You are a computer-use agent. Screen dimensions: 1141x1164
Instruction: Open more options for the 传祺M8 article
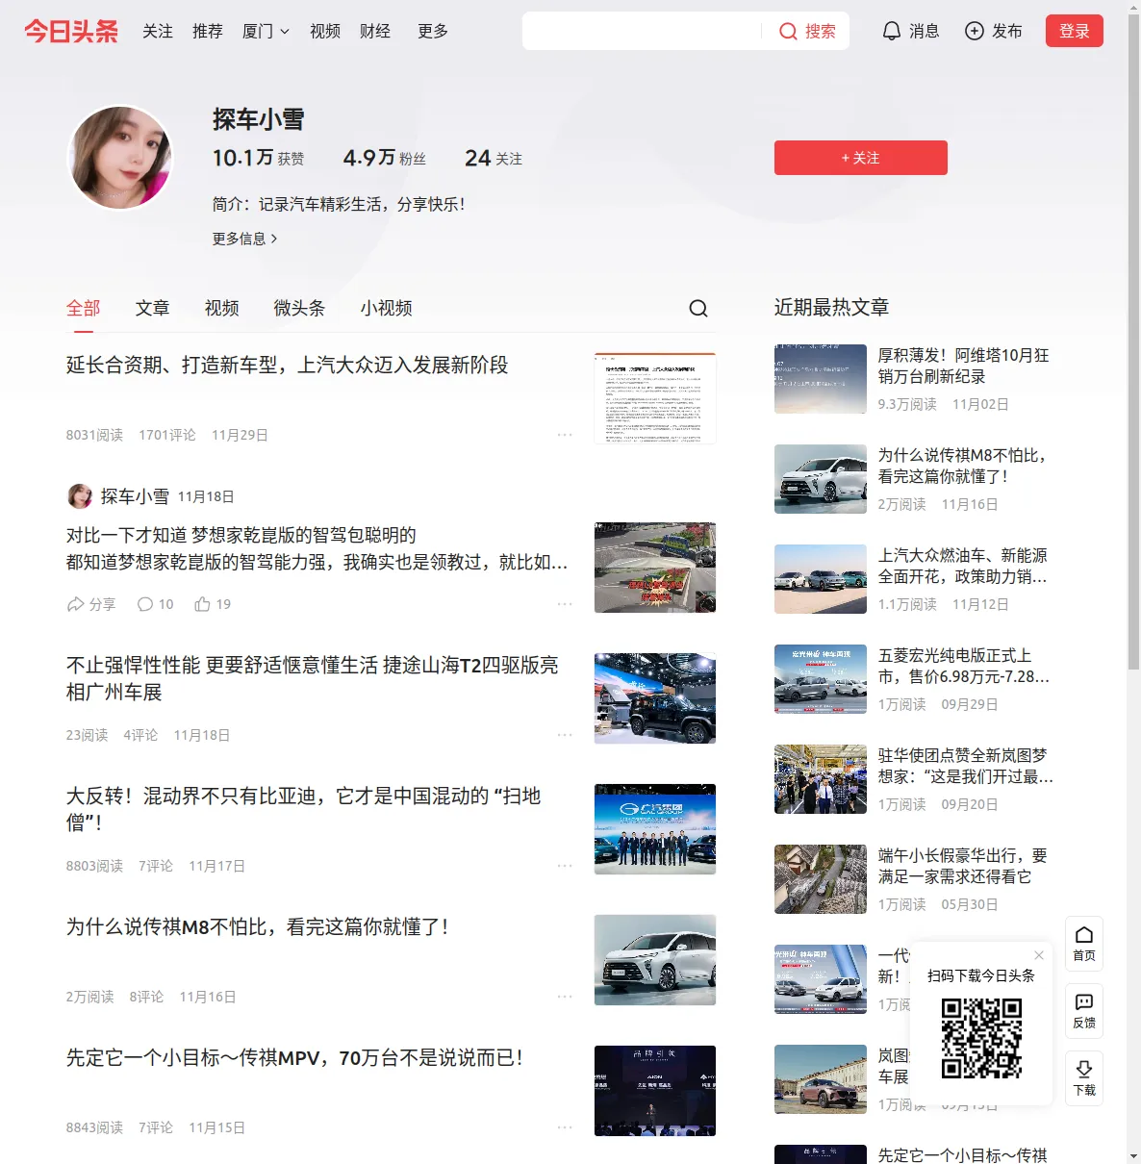pyautogui.click(x=565, y=997)
